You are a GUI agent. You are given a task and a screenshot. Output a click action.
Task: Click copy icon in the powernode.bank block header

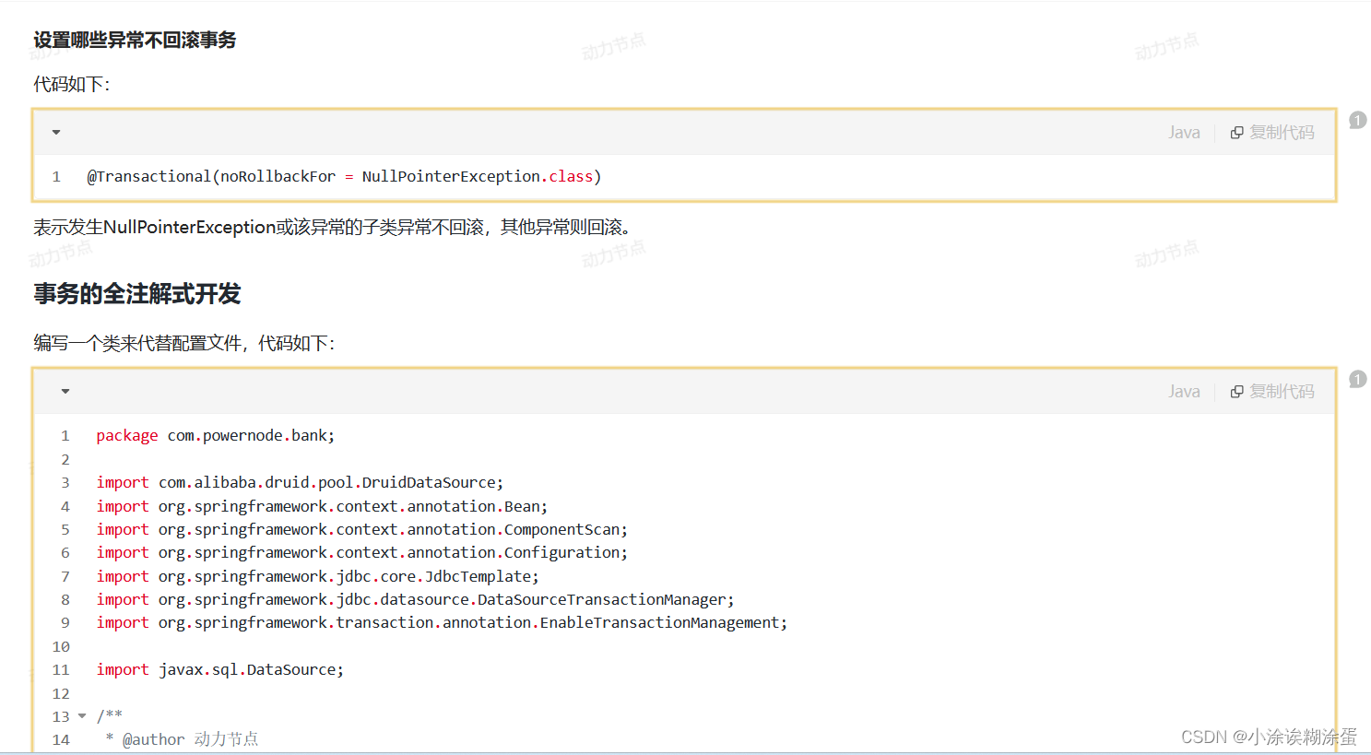click(x=1237, y=392)
